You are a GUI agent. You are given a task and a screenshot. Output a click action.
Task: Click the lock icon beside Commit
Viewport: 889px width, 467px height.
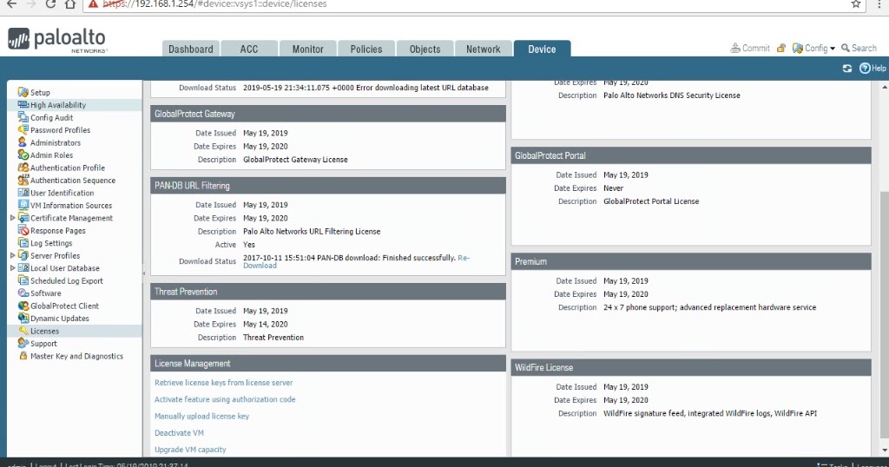click(x=781, y=48)
